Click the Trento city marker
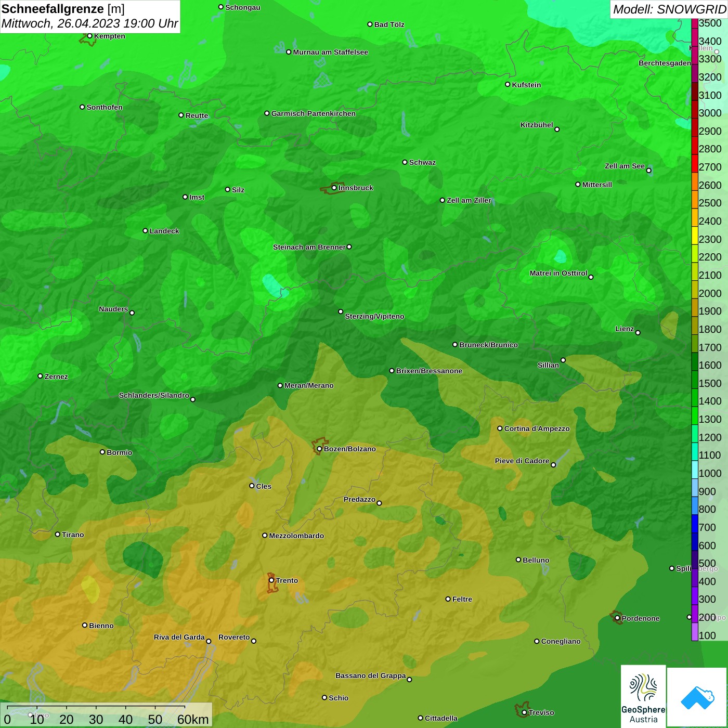728x728 pixels. 271,580
